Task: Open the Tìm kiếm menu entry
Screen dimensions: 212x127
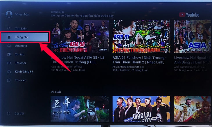Action: coord(21,29)
